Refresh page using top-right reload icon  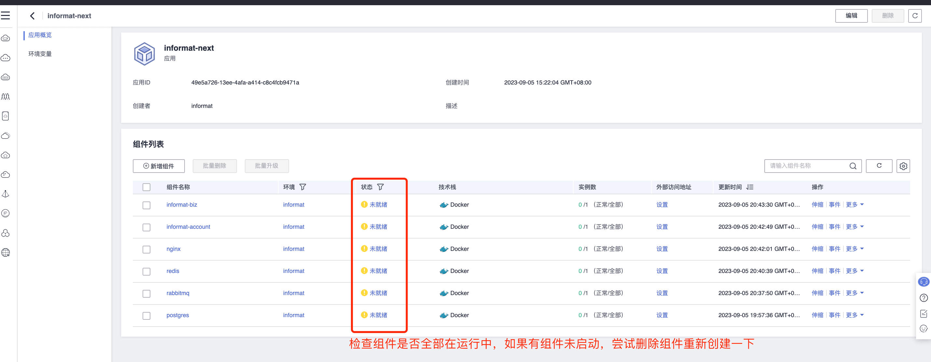pos(915,16)
